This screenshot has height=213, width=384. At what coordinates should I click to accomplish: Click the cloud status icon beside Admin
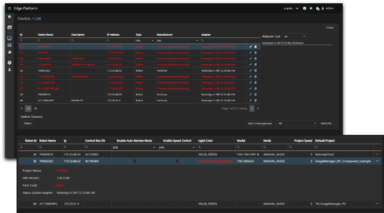[317, 8]
